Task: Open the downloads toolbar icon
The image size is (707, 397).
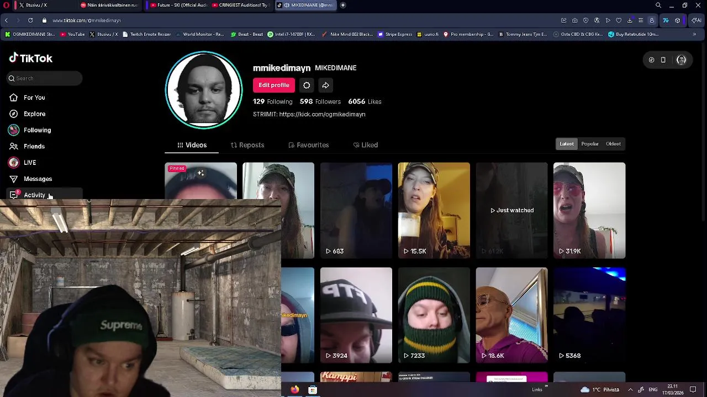Action: [x=630, y=20]
